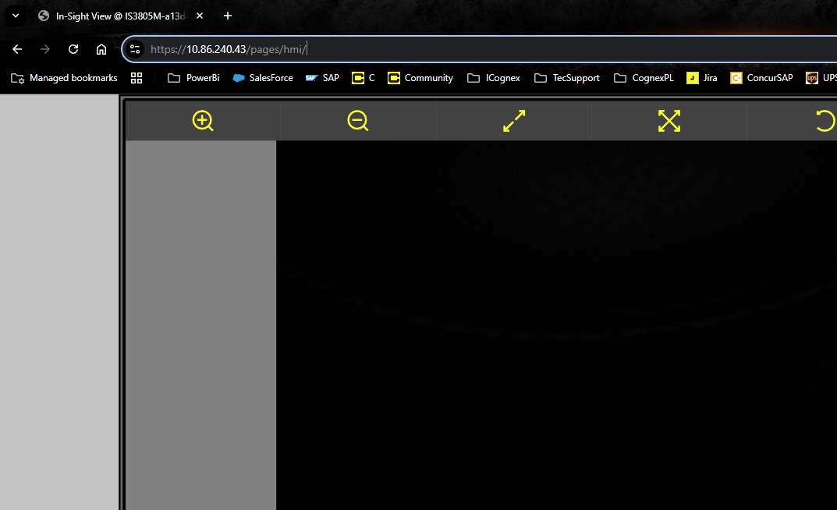Open the ConcurSAP bookmark
837x510 pixels.
762,78
